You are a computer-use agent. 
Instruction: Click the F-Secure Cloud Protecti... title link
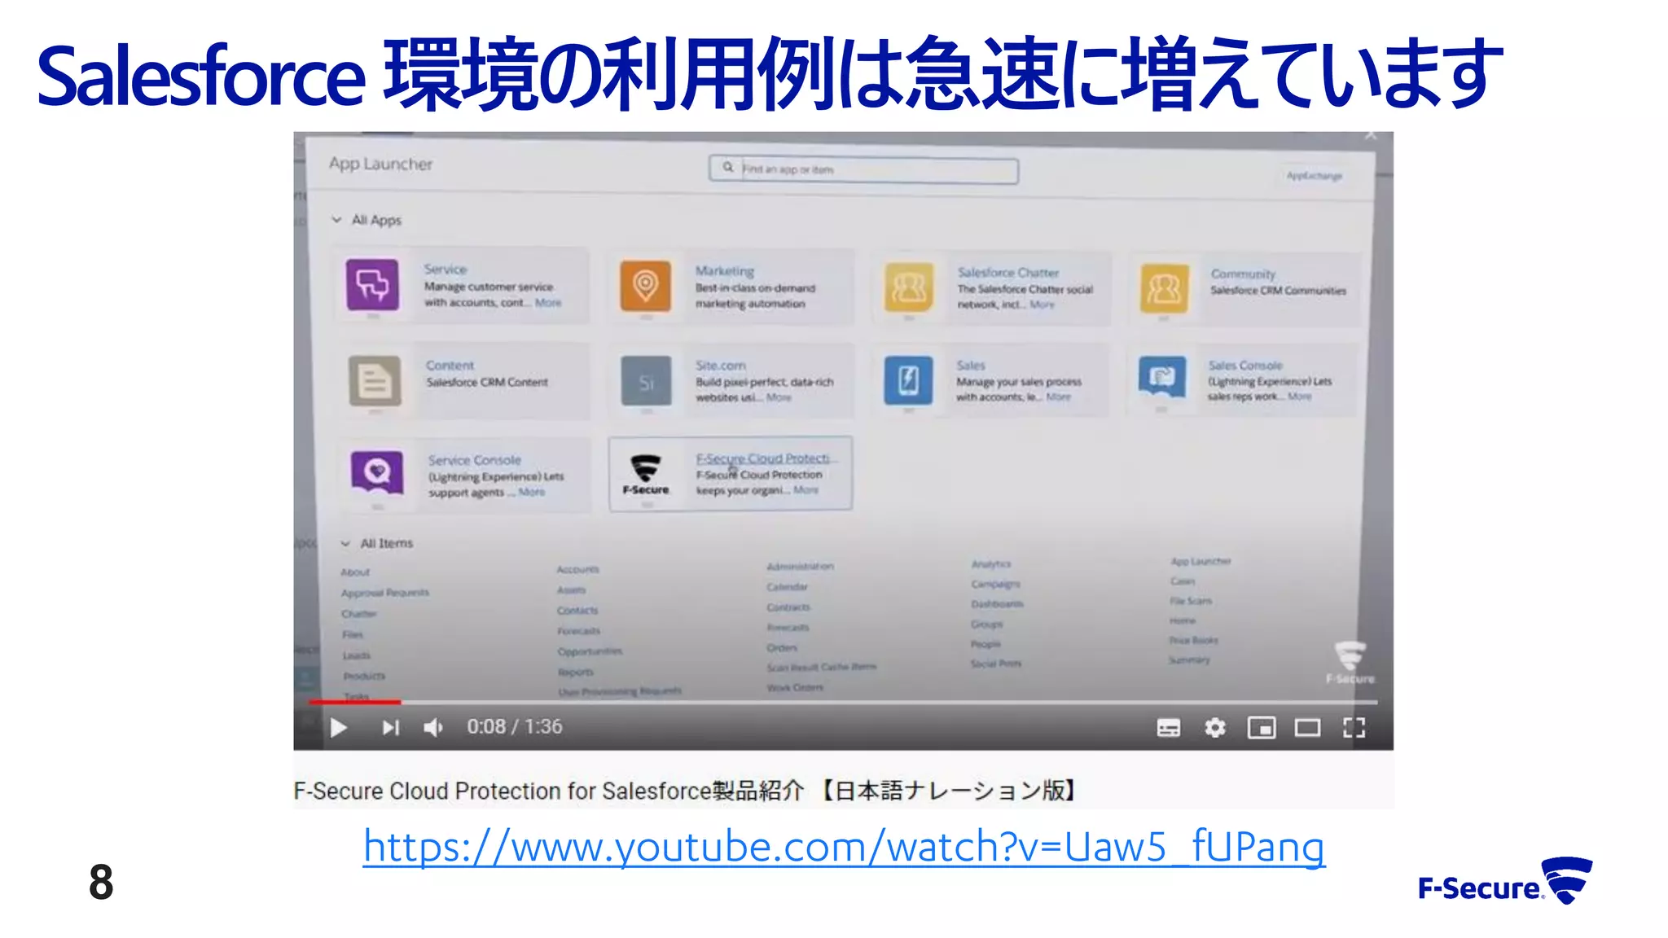pos(765,458)
